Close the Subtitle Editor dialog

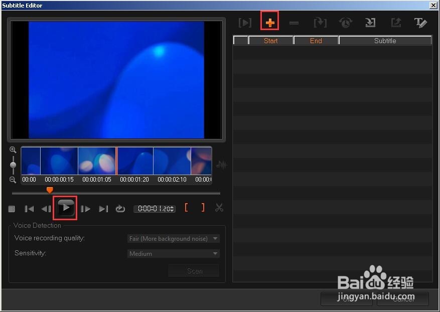click(x=433, y=5)
